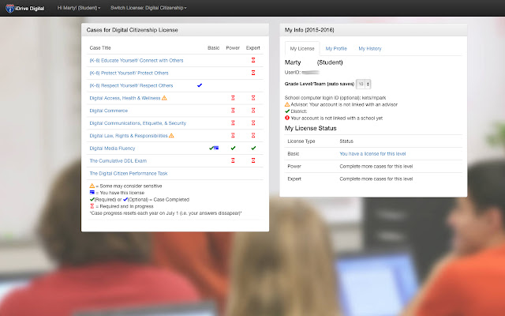Click Expert hourglass for Protect Yourself row
Viewport: 505px width, 316px height.
[x=253, y=73]
